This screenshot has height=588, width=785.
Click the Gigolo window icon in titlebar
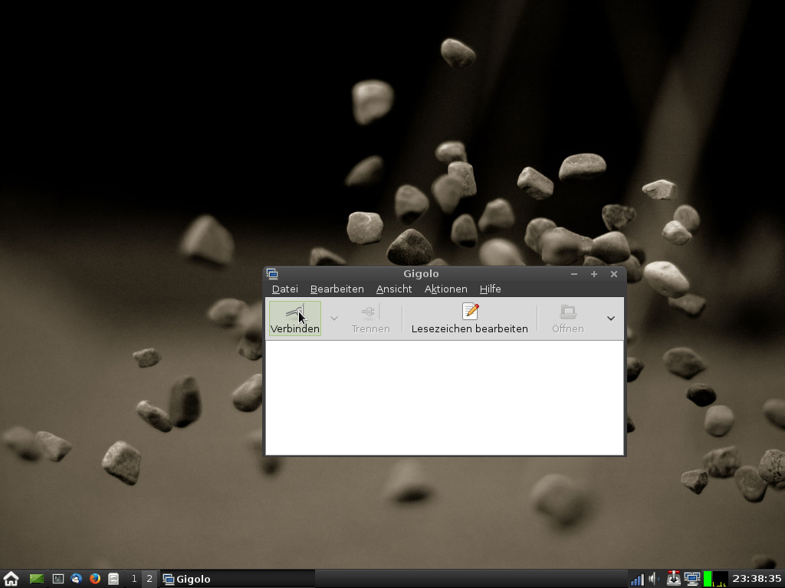[x=272, y=273]
